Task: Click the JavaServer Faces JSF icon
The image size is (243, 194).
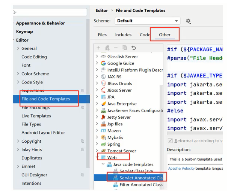Action: coord(103,110)
